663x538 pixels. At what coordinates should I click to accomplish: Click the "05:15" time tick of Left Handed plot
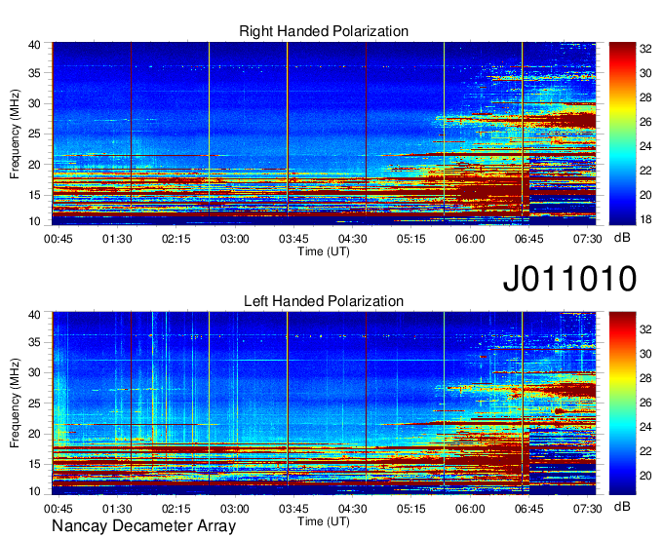point(411,509)
